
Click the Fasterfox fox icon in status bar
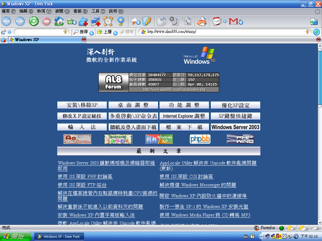coord(257,228)
